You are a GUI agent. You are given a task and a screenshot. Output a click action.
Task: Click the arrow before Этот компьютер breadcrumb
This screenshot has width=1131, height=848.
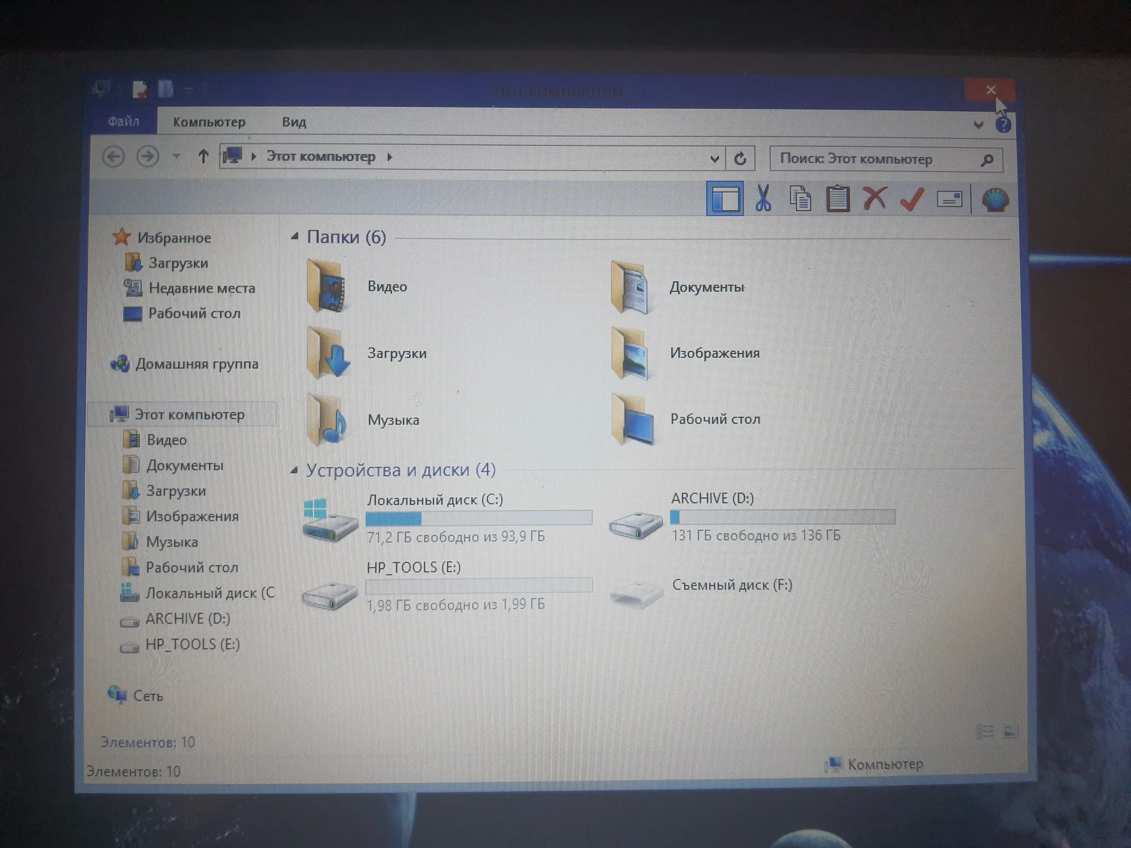(x=253, y=157)
